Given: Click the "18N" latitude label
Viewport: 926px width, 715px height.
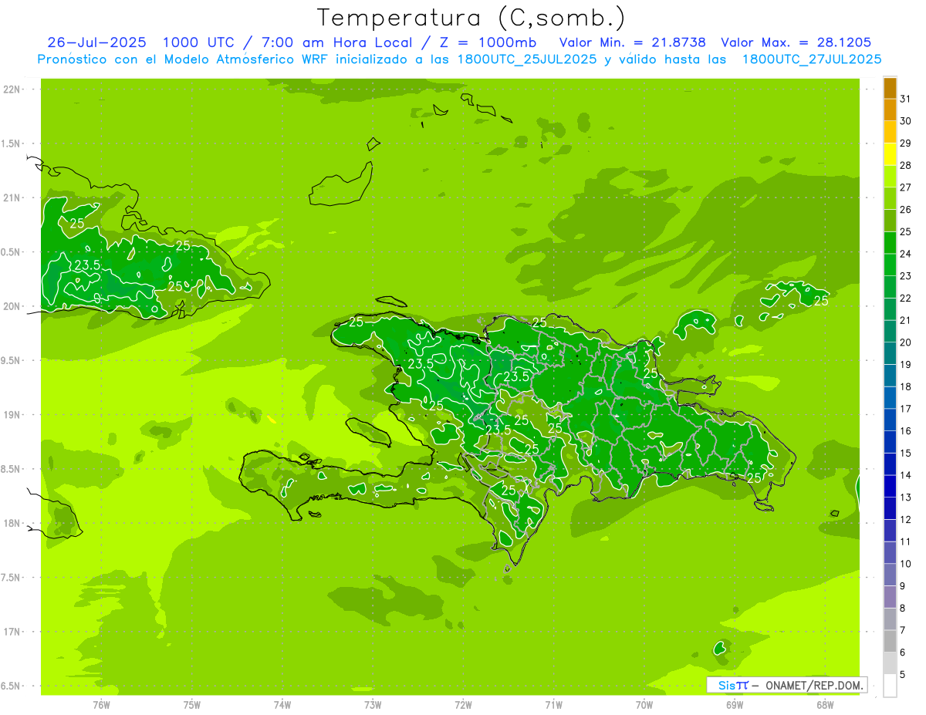Looking at the screenshot, I should 11,523.
